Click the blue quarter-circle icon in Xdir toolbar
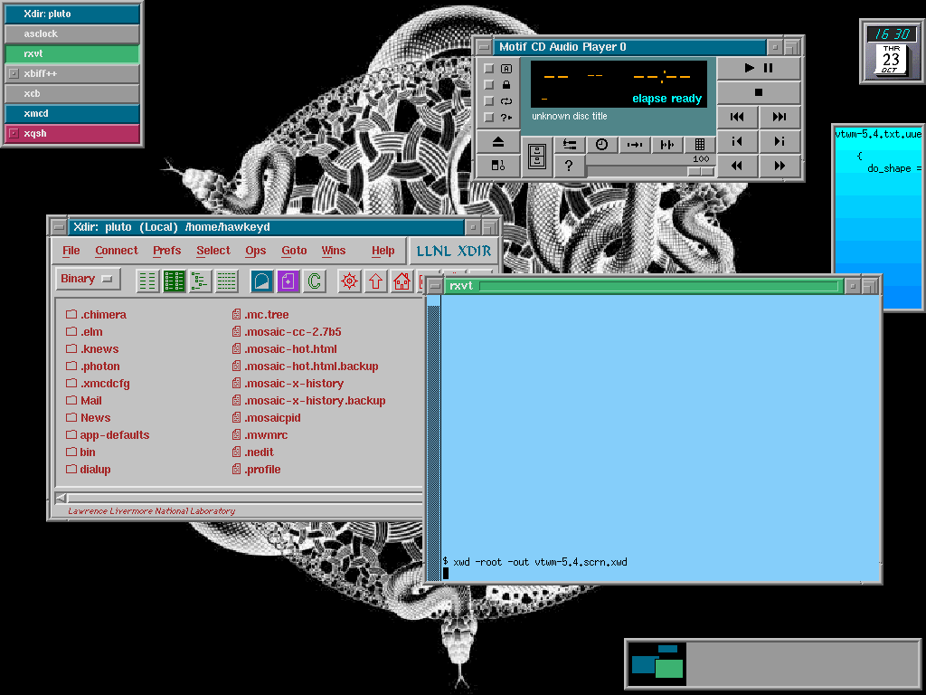Viewport: 926px width, 695px height. (261, 281)
